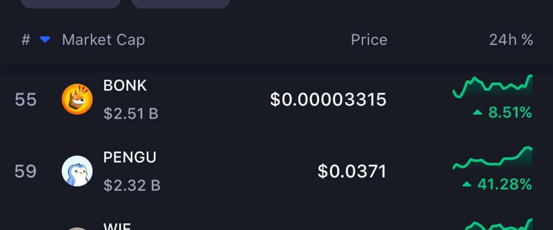
Task: Open the BONK coin name link
Action: click(x=125, y=86)
